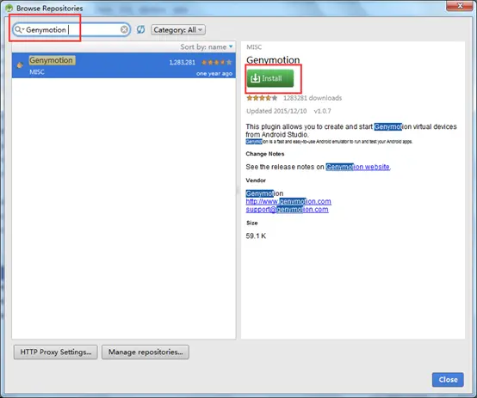The image size is (477, 398).
Task: Click the Close button at bottom right
Action: [448, 379]
